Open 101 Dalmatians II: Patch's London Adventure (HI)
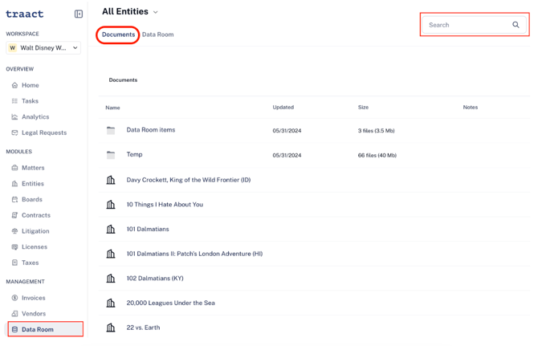538x346 pixels. 194,254
